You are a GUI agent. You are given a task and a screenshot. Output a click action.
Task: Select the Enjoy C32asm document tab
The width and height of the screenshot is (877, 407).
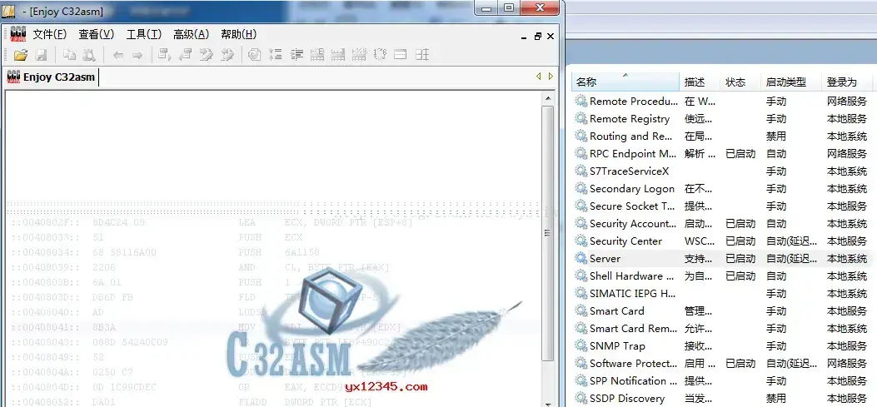pyautogui.click(x=51, y=77)
